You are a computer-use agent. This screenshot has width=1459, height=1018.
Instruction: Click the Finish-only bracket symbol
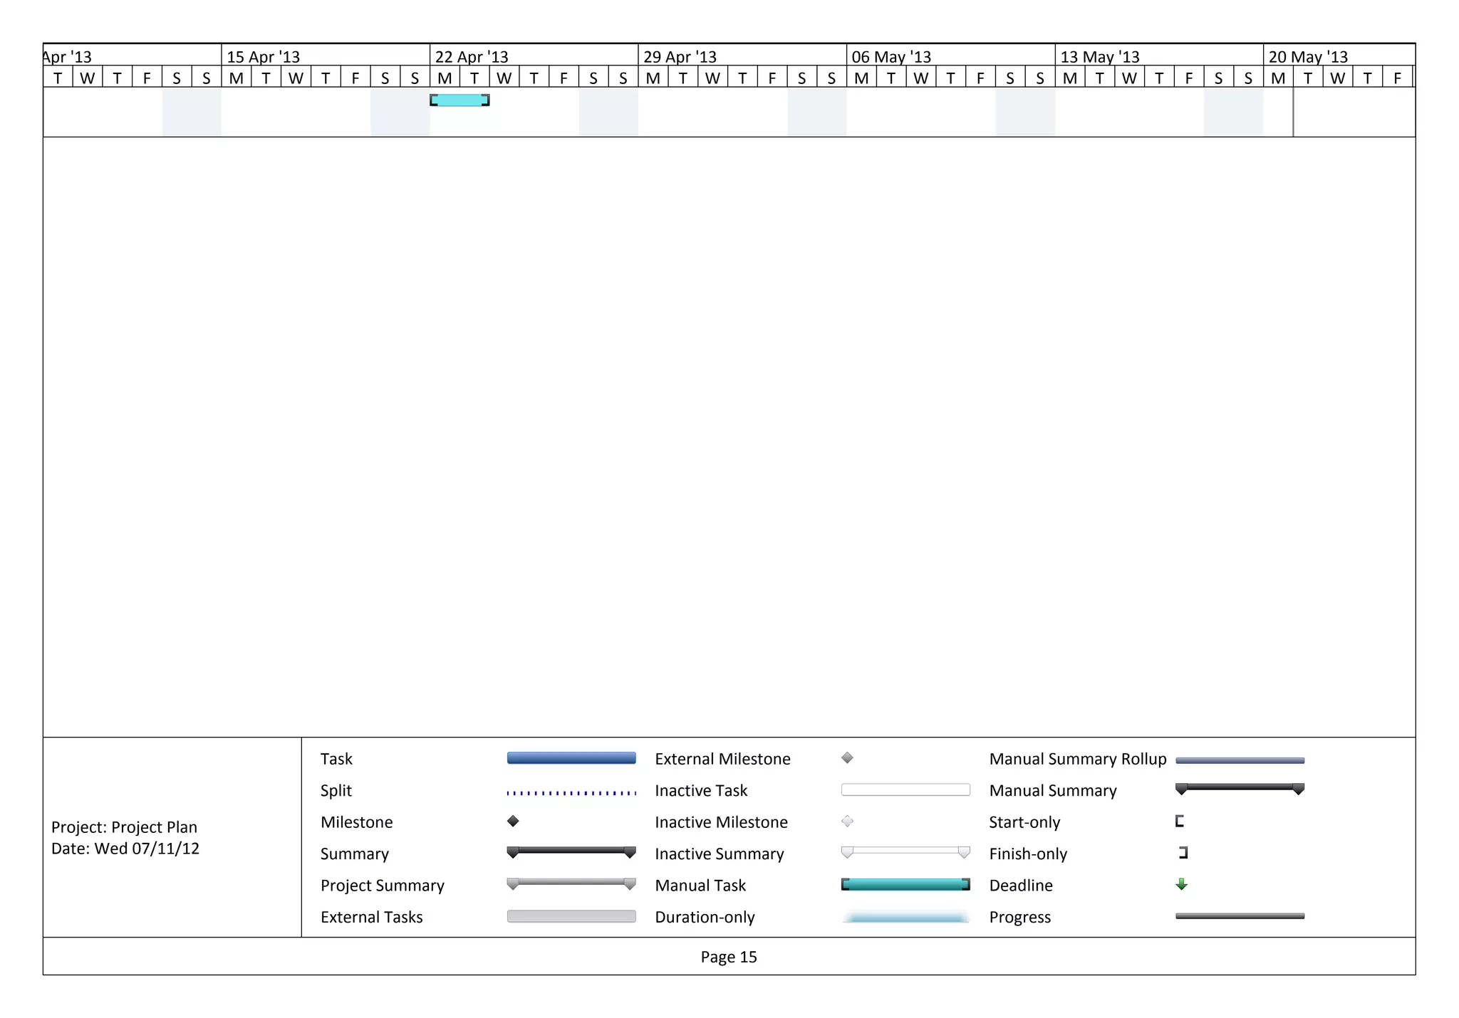coord(1183,852)
